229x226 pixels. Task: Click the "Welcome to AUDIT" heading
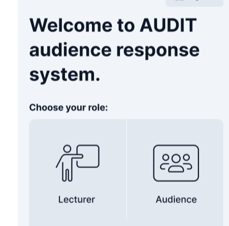click(113, 25)
